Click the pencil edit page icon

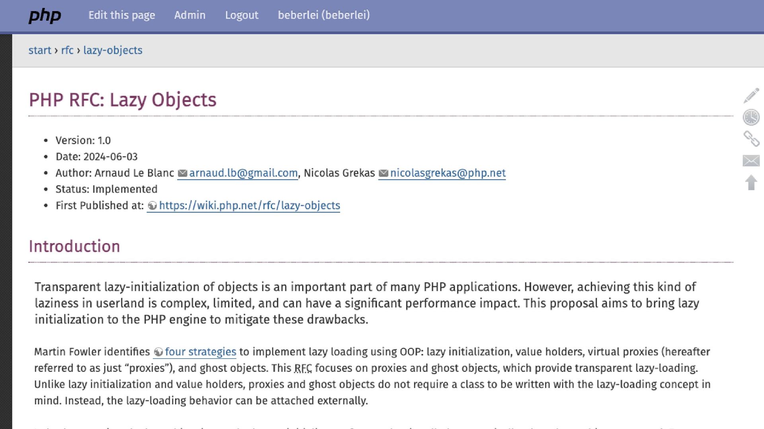[x=751, y=96]
